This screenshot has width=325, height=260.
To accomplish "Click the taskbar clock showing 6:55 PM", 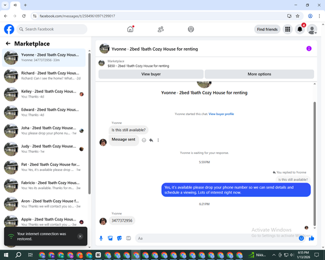I will point(304,255).
